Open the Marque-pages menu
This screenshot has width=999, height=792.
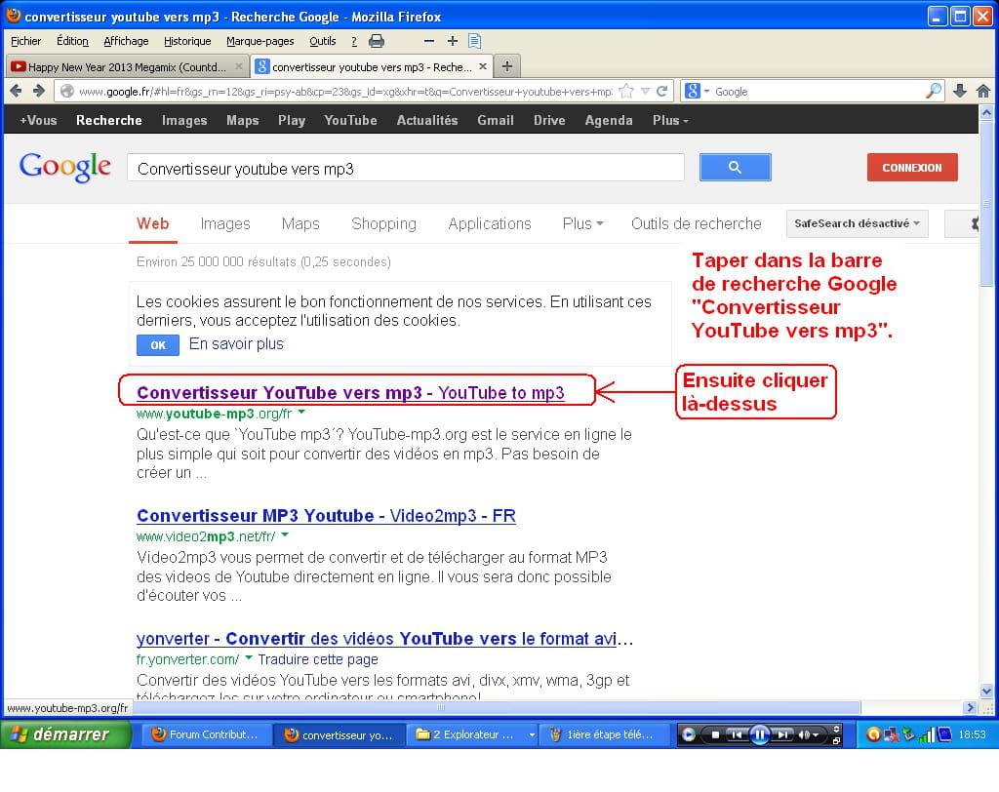tap(260, 41)
